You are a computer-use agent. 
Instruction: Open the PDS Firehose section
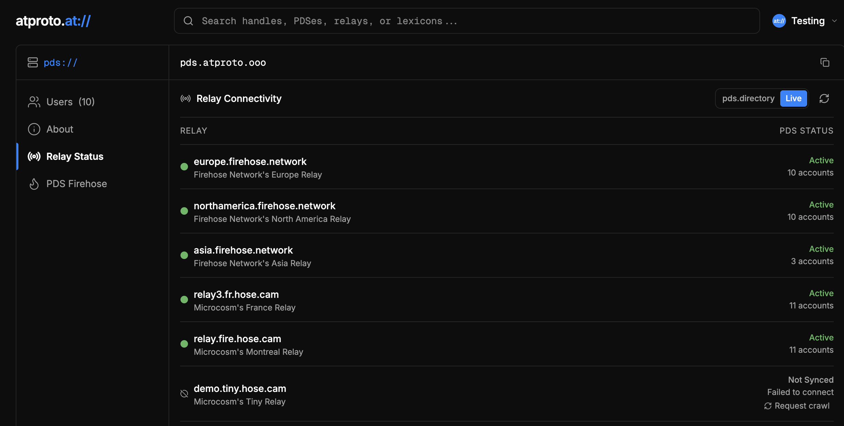coord(76,184)
